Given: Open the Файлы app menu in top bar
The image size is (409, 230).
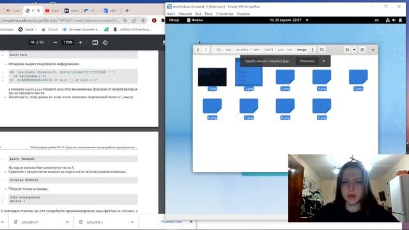Looking at the screenshot, I should click(x=195, y=20).
